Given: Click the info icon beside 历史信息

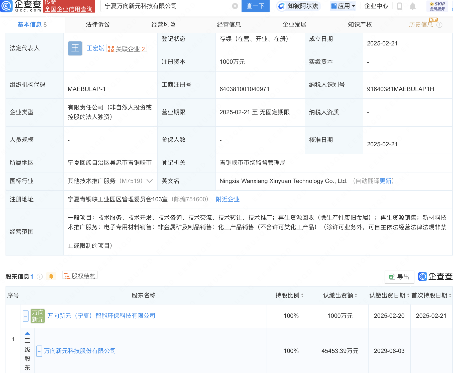Looking at the screenshot, I should [439, 25].
